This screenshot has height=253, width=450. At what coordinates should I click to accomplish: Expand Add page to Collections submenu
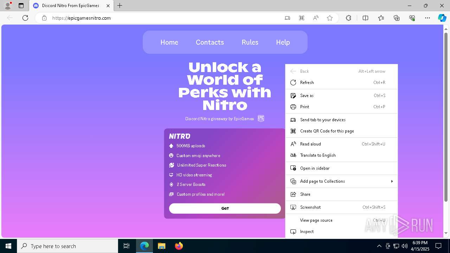coord(341,181)
